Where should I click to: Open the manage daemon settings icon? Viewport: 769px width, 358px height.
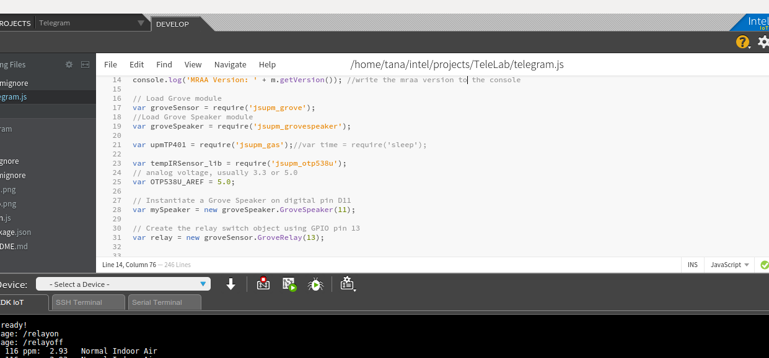click(348, 284)
